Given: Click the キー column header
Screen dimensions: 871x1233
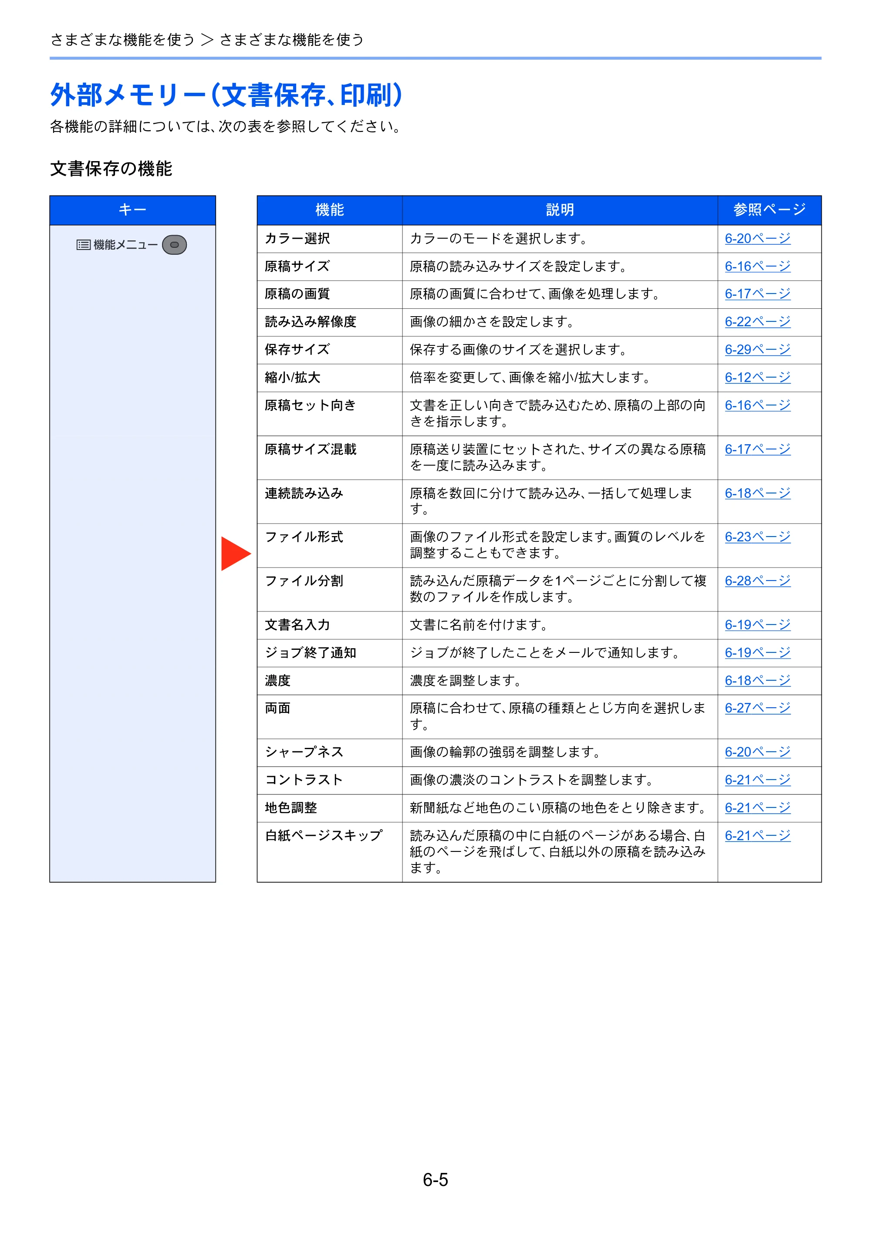Looking at the screenshot, I should [133, 210].
